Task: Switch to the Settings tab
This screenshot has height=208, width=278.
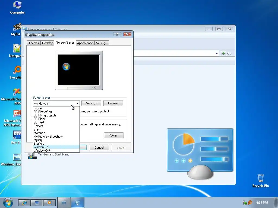Action: tap(101, 43)
